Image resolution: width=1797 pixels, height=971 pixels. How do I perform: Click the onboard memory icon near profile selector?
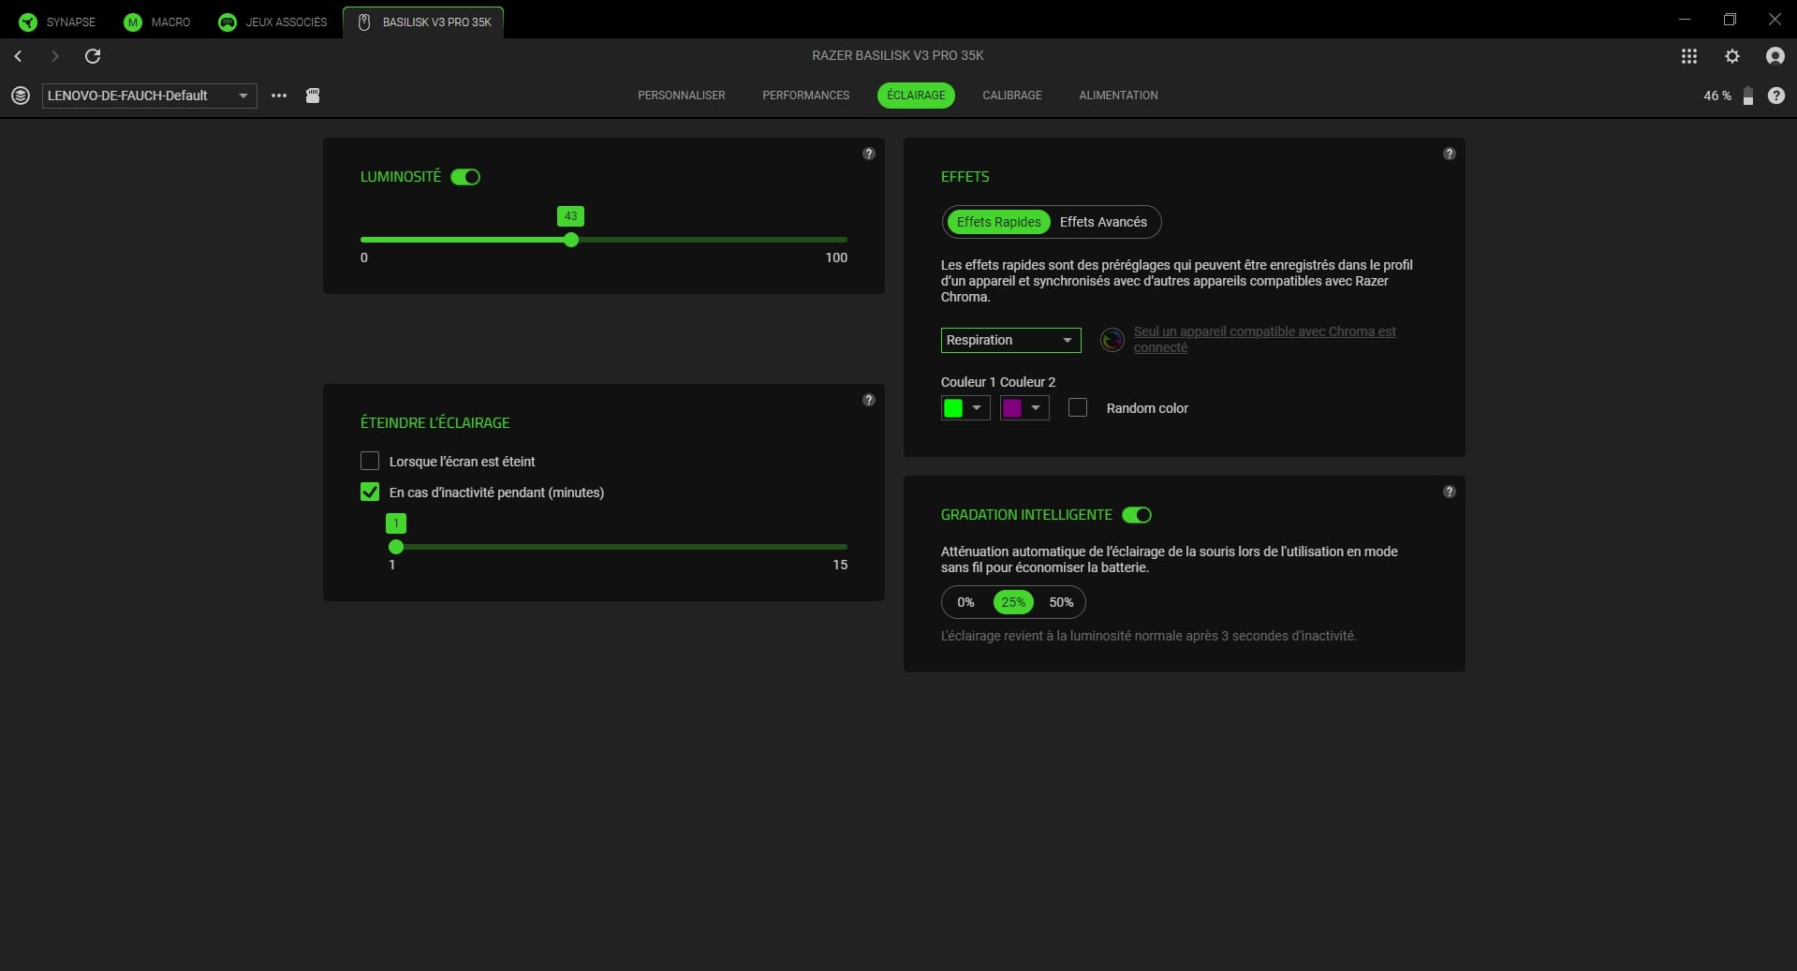[x=314, y=95]
